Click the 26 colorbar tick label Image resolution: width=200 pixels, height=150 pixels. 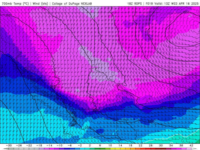tap(151, 145)
